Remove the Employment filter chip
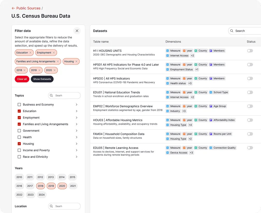The image size is (261, 213). coord(54,52)
